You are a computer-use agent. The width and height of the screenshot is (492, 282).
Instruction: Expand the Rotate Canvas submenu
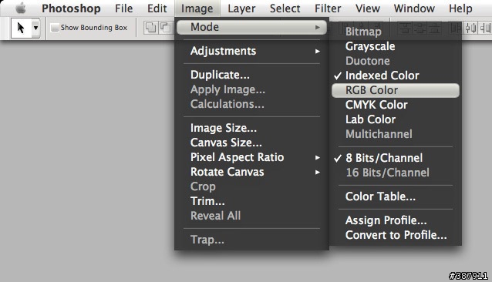point(251,172)
